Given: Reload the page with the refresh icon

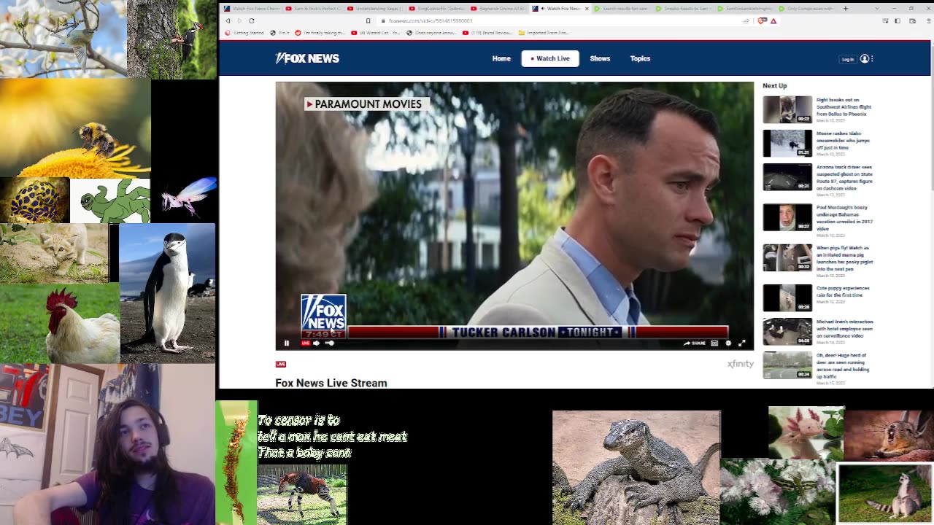Looking at the screenshot, I should coord(252,20).
